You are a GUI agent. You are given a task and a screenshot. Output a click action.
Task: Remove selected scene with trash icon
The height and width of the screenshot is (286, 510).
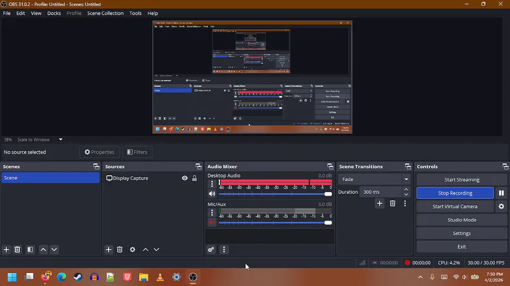(18, 249)
